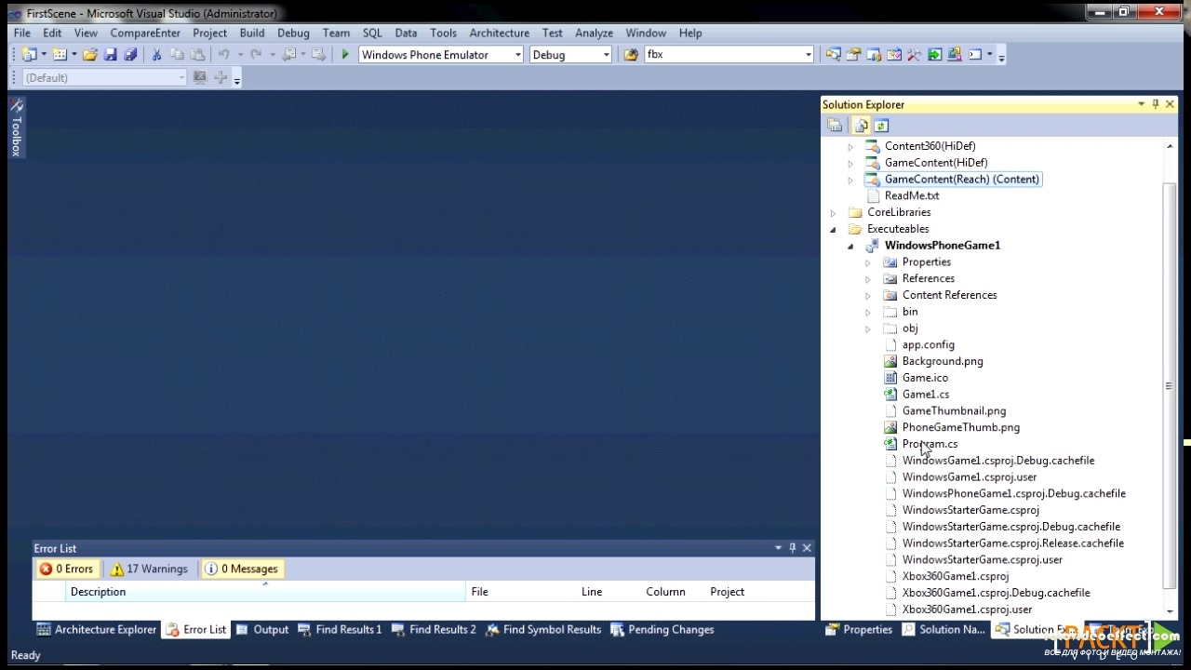Sort by the Project column header
Screen dimensions: 1191x670
pyautogui.click(x=759, y=592)
